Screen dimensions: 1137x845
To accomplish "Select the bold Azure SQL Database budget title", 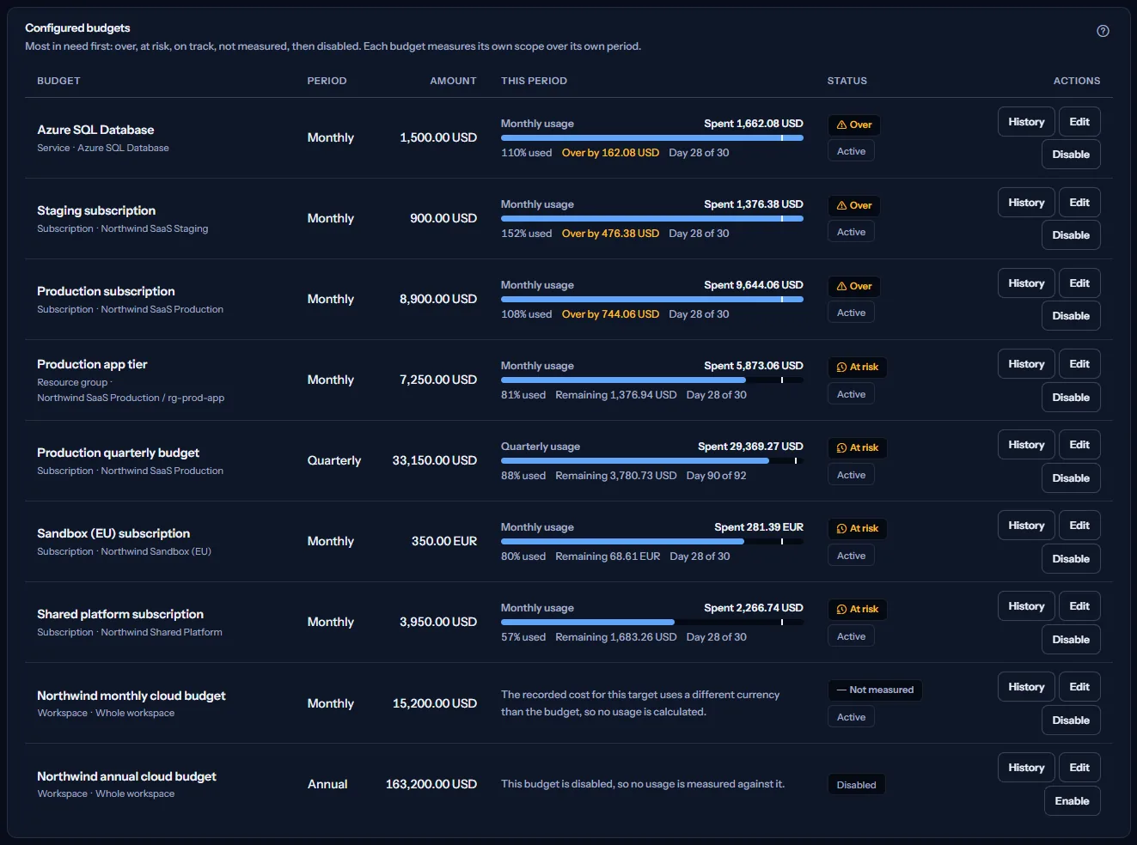I will (95, 130).
